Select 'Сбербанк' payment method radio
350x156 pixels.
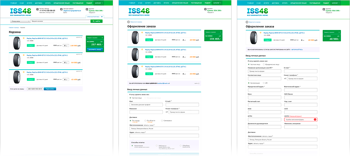coord(180,145)
